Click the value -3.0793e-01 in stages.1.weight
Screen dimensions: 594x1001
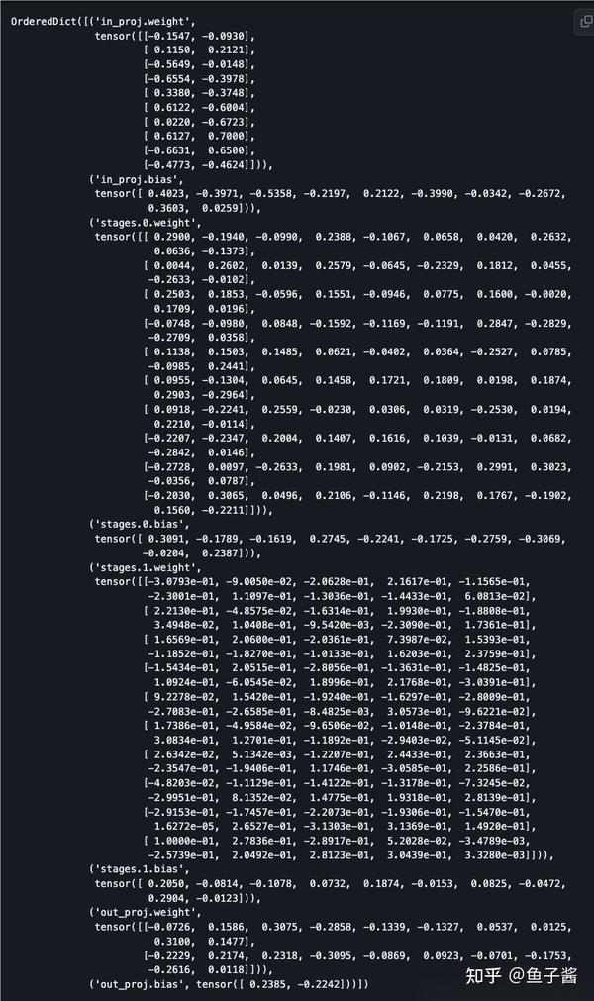coord(190,582)
